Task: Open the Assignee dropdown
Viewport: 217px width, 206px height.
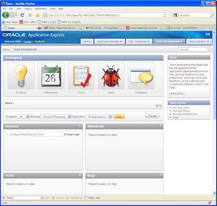Action: click(23, 117)
